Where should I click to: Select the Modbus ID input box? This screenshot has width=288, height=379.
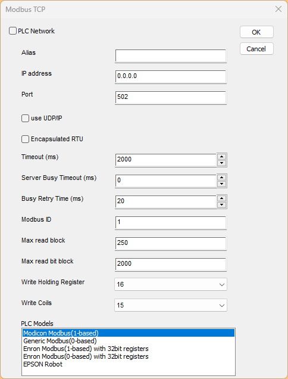(171, 222)
